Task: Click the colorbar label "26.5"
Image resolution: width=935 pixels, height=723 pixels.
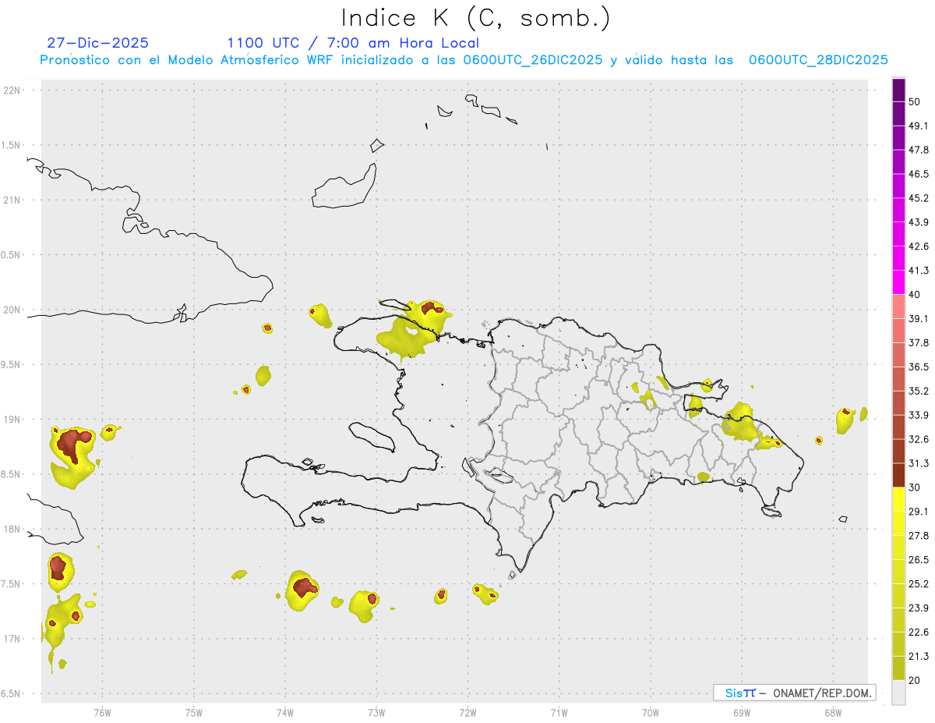Action: 919,561
